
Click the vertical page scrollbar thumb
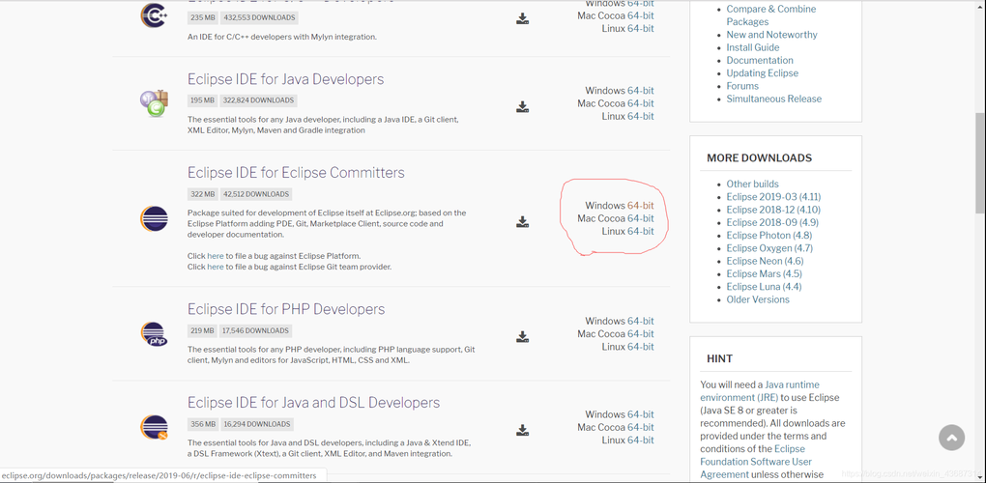click(x=979, y=163)
